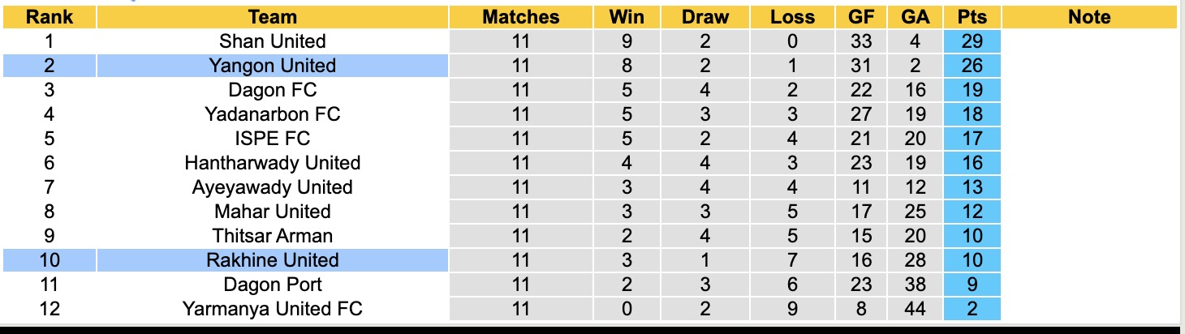Click the Yadanarbon FC team name

[273, 114]
